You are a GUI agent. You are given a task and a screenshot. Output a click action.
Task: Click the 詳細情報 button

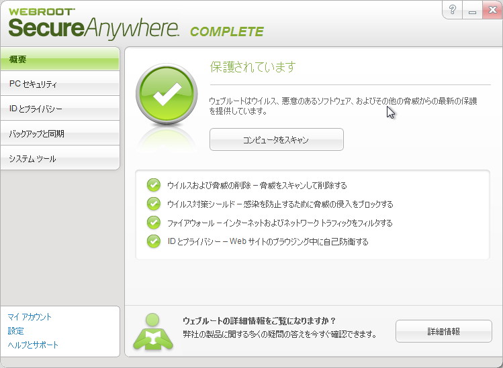pos(444,331)
